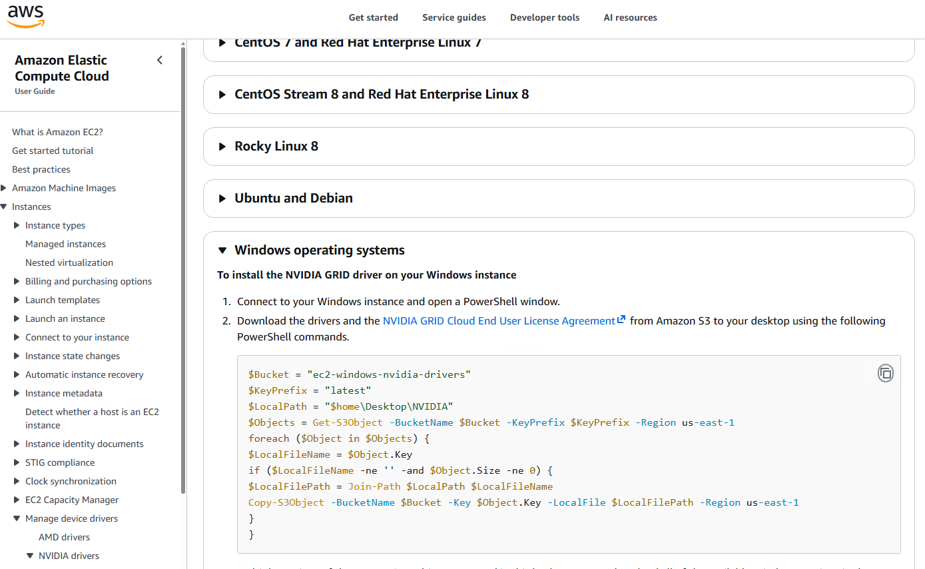Image resolution: width=925 pixels, height=569 pixels.
Task: Expand the Instance identity documents arrow
Action: [17, 444]
